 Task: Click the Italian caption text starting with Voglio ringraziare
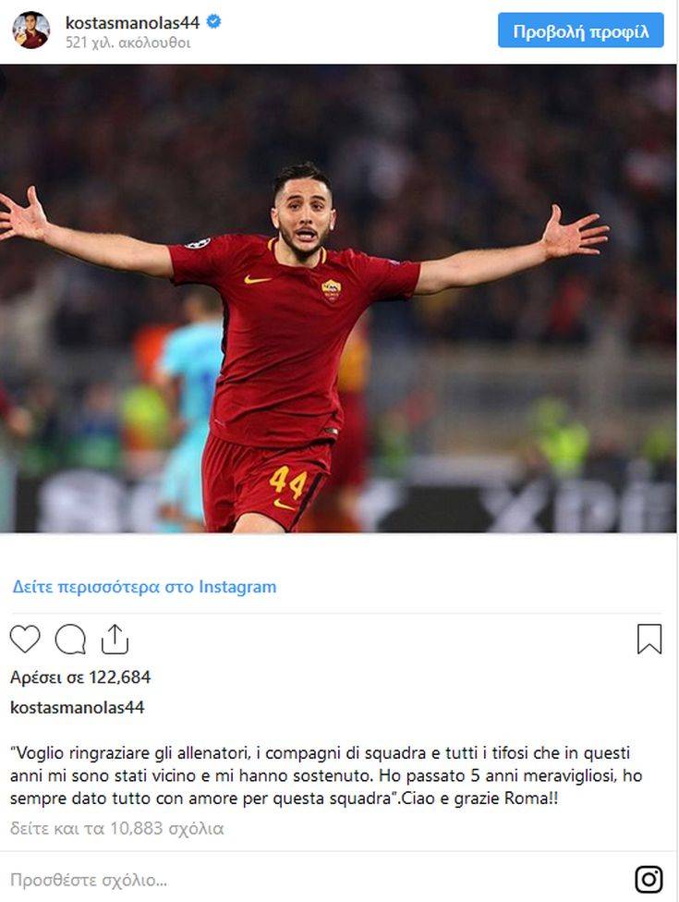(x=326, y=775)
